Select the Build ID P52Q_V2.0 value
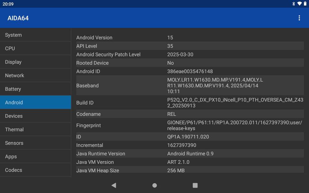This screenshot has height=193, width=309. coord(235,103)
